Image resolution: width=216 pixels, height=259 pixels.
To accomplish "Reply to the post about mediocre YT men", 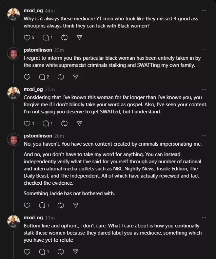I will click(x=46, y=38).
